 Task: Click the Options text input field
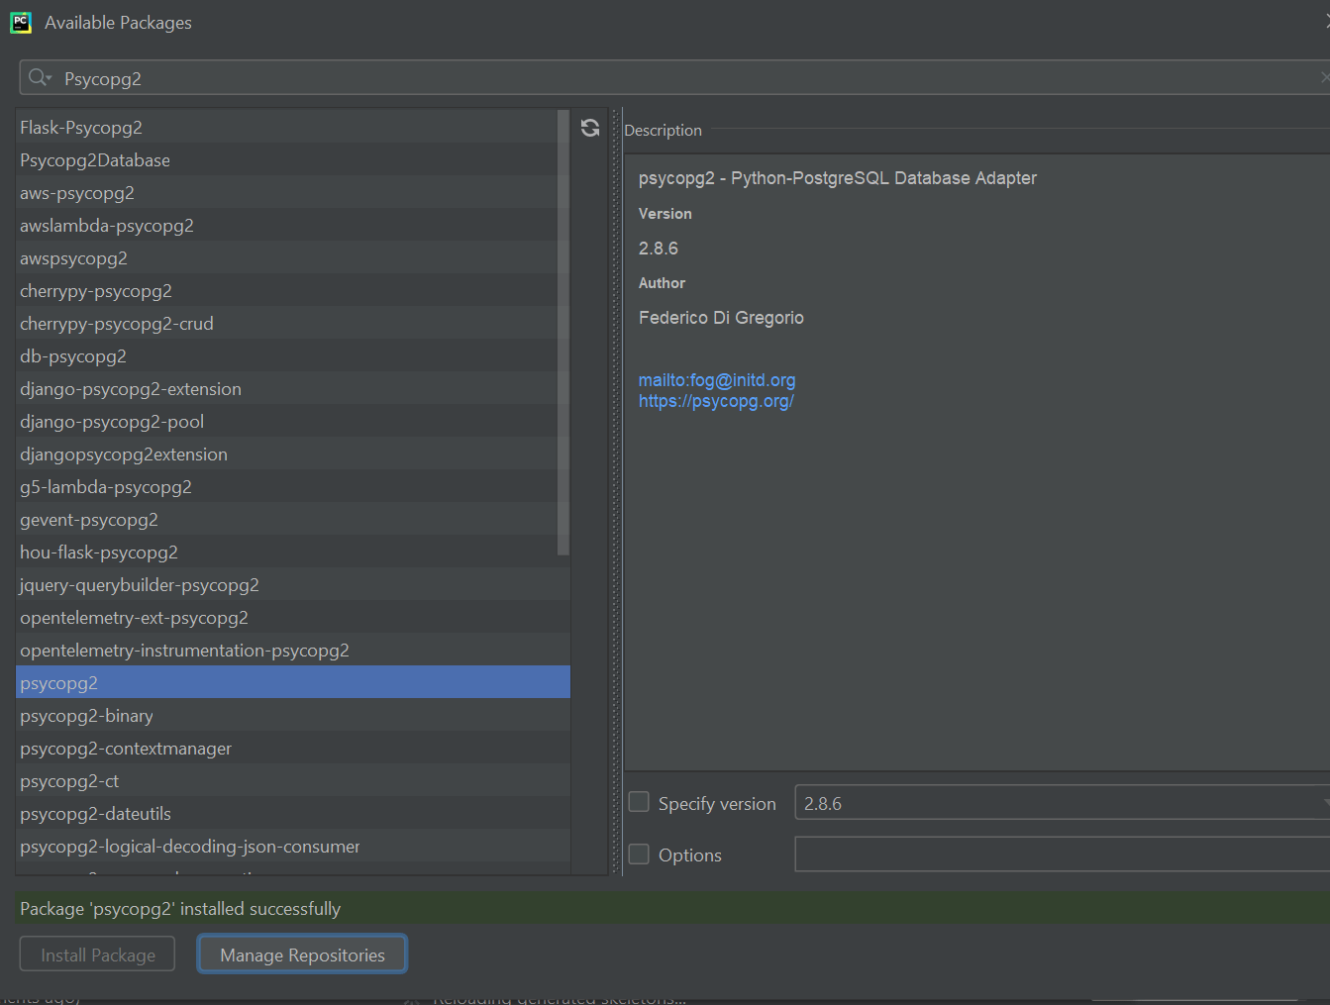click(1063, 854)
